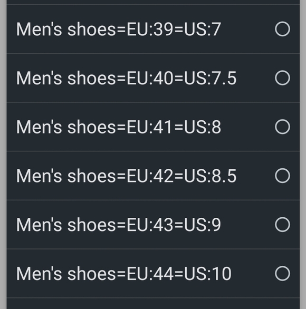Click the US:8.5 size text
Viewport: 306px width, 309px height.
pos(210,176)
